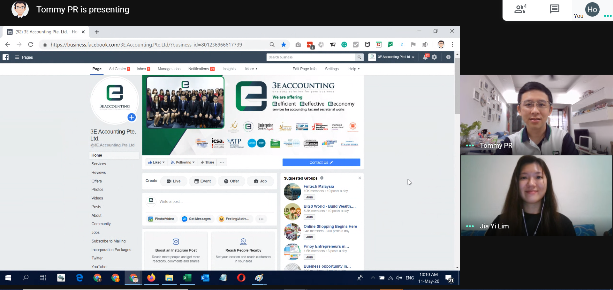
Task: Open meeting chat panel icon
Action: click(x=554, y=9)
